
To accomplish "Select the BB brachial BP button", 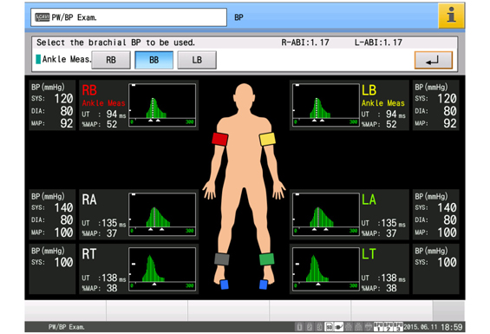I will pyautogui.click(x=154, y=60).
